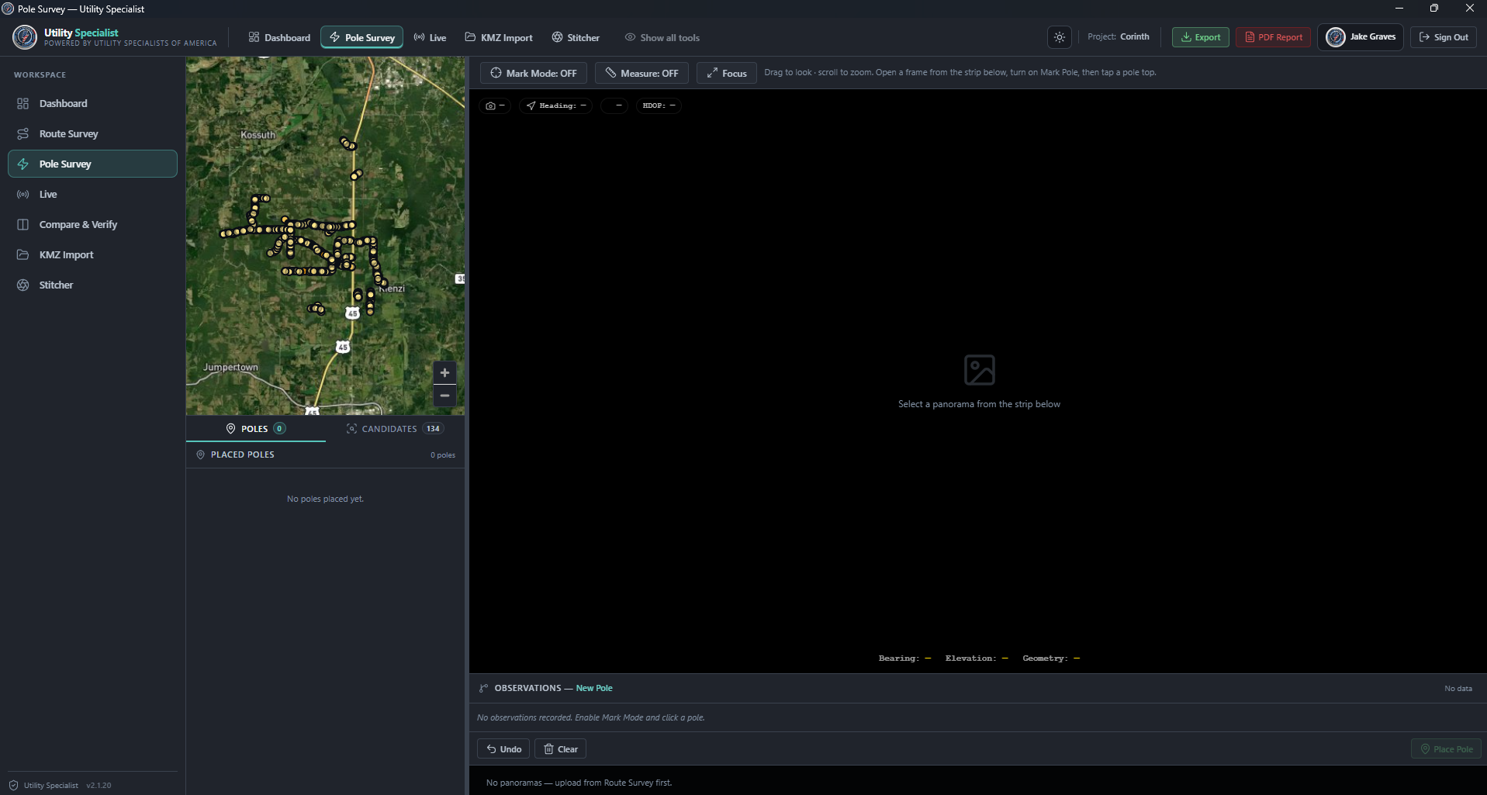The width and height of the screenshot is (1487, 795).
Task: Click the camera indicator chip
Action: [x=495, y=105]
